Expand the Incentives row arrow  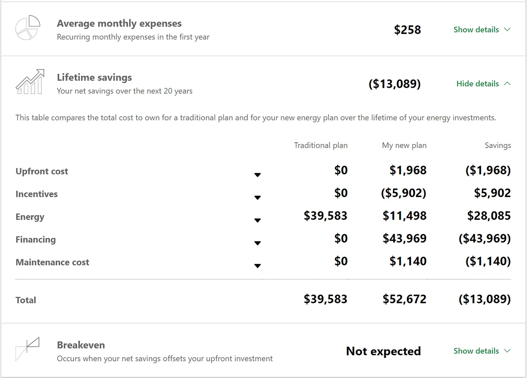point(257,198)
